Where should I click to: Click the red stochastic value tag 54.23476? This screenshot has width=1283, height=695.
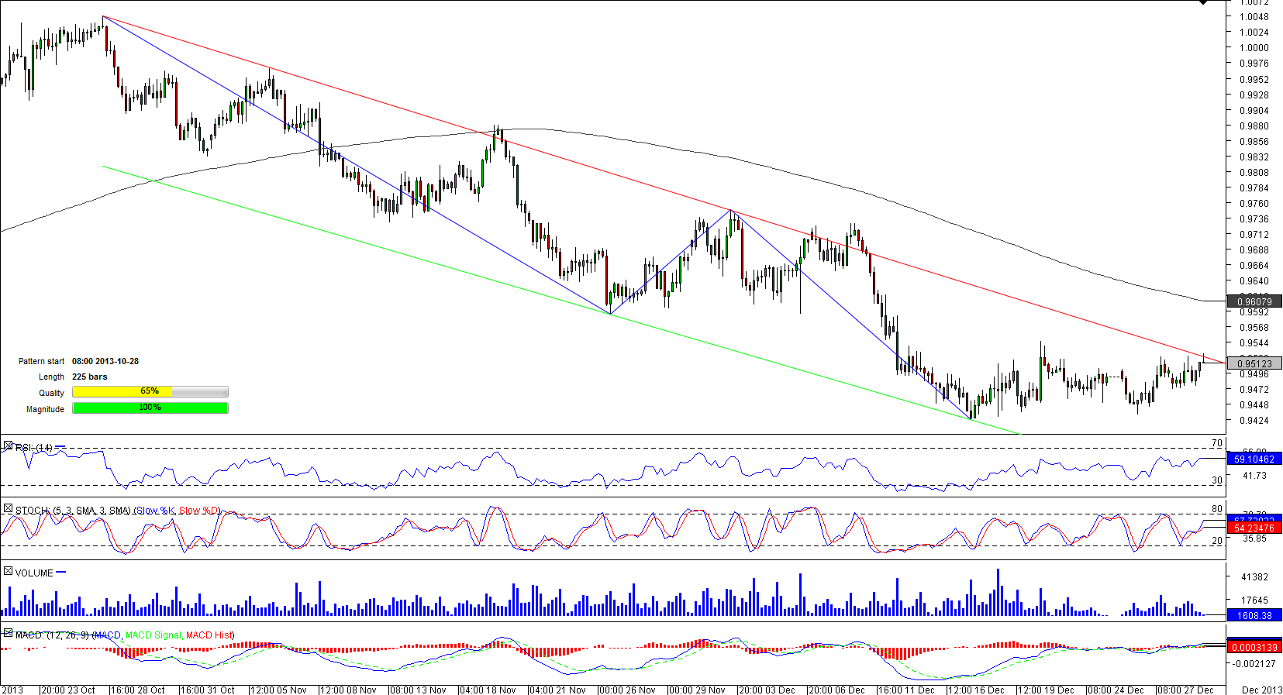pyautogui.click(x=1254, y=528)
